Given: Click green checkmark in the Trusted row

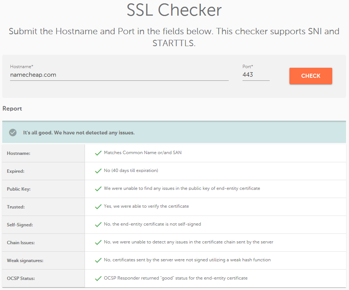Looking at the screenshot, I should [98, 207].
